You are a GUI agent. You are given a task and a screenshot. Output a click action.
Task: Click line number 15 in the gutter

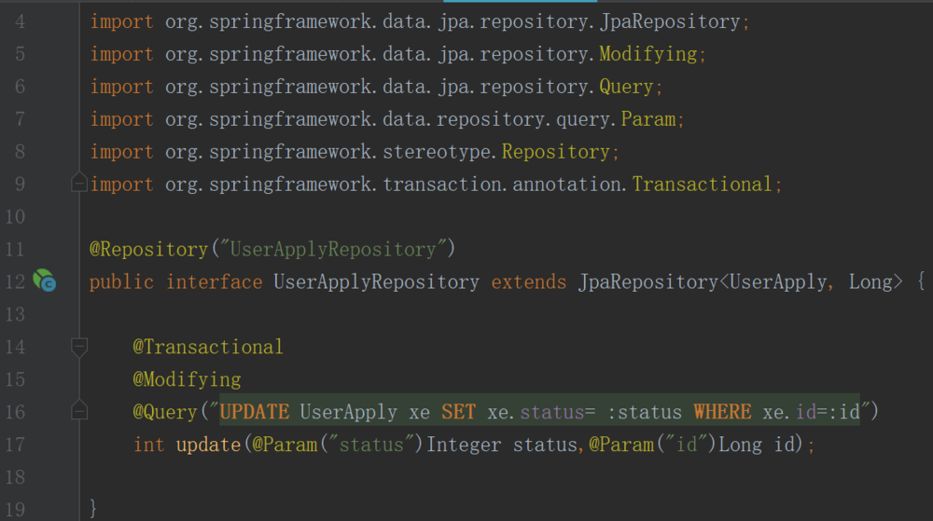click(x=16, y=379)
